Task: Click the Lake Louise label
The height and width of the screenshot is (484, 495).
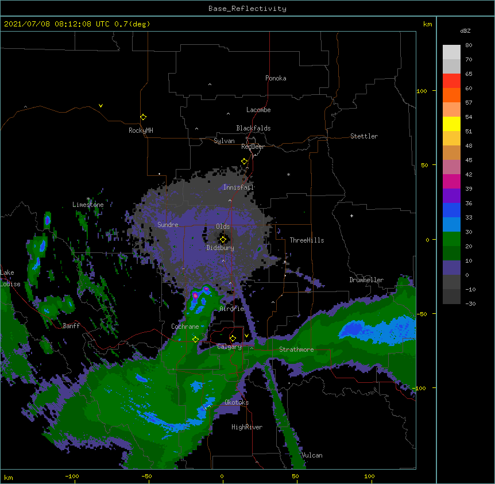Action: point(10,278)
